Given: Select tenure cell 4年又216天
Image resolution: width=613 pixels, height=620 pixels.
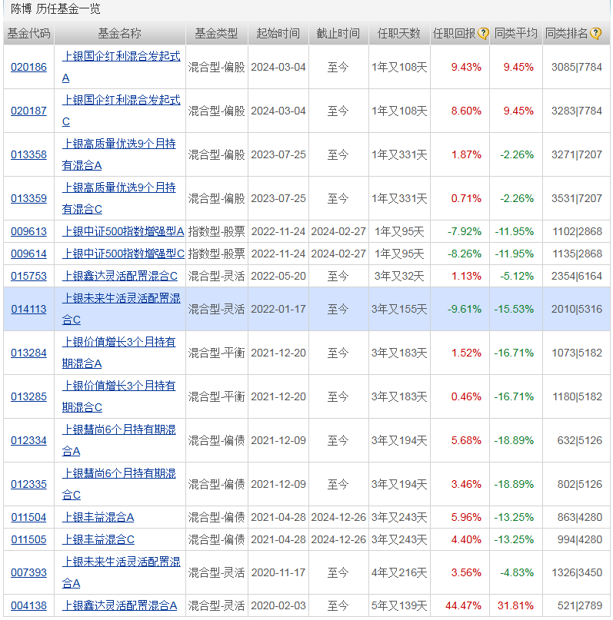Looking at the screenshot, I should click(x=399, y=572).
